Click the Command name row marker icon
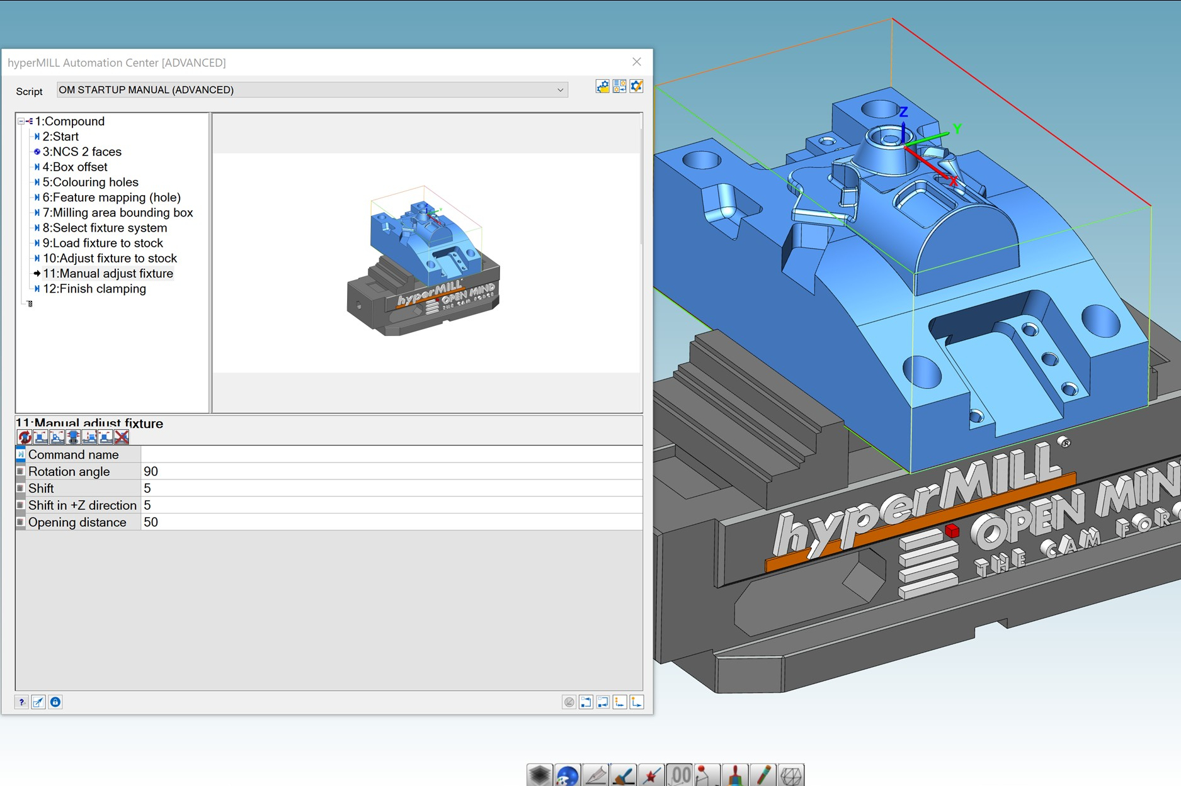Screen dimensions: 1181x786 [x=21, y=454]
